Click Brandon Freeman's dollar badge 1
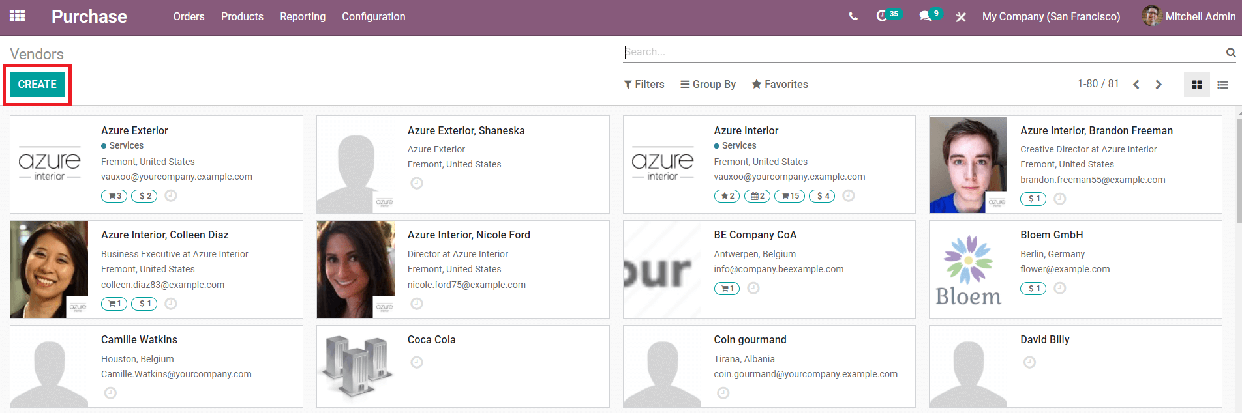Image resolution: width=1242 pixels, height=413 pixels. [1033, 199]
